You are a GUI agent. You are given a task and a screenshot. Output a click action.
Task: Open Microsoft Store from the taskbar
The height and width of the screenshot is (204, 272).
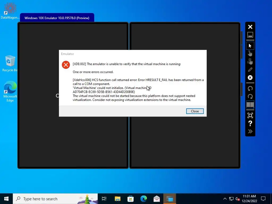click(x=130, y=199)
